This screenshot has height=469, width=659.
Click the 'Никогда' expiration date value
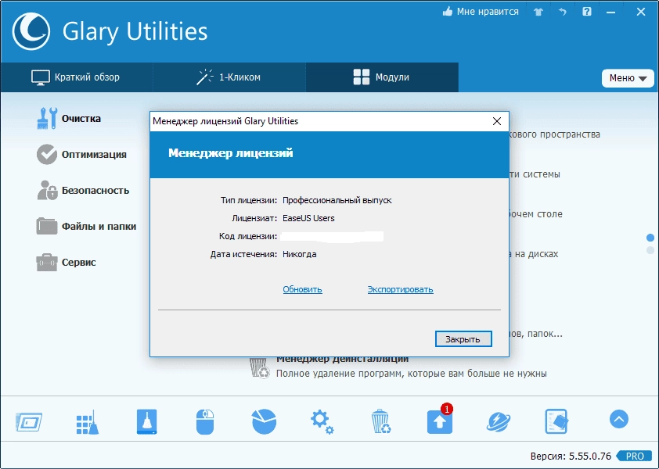(x=300, y=255)
